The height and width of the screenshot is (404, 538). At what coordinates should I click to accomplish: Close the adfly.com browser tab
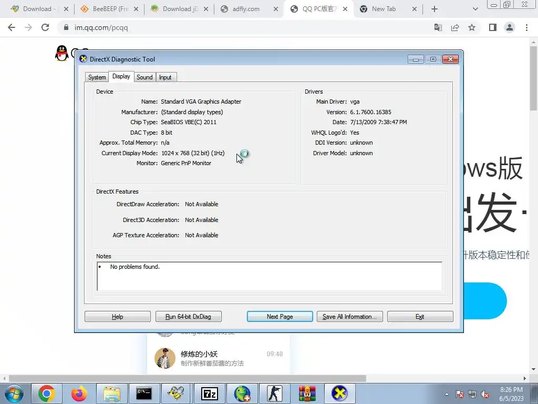[x=276, y=9]
